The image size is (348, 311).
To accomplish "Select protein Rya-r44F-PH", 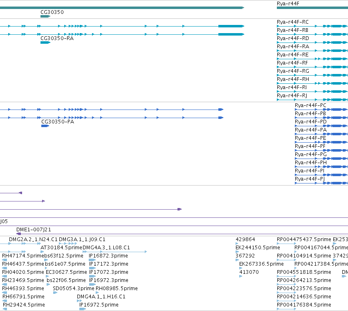I will coord(311,163).
